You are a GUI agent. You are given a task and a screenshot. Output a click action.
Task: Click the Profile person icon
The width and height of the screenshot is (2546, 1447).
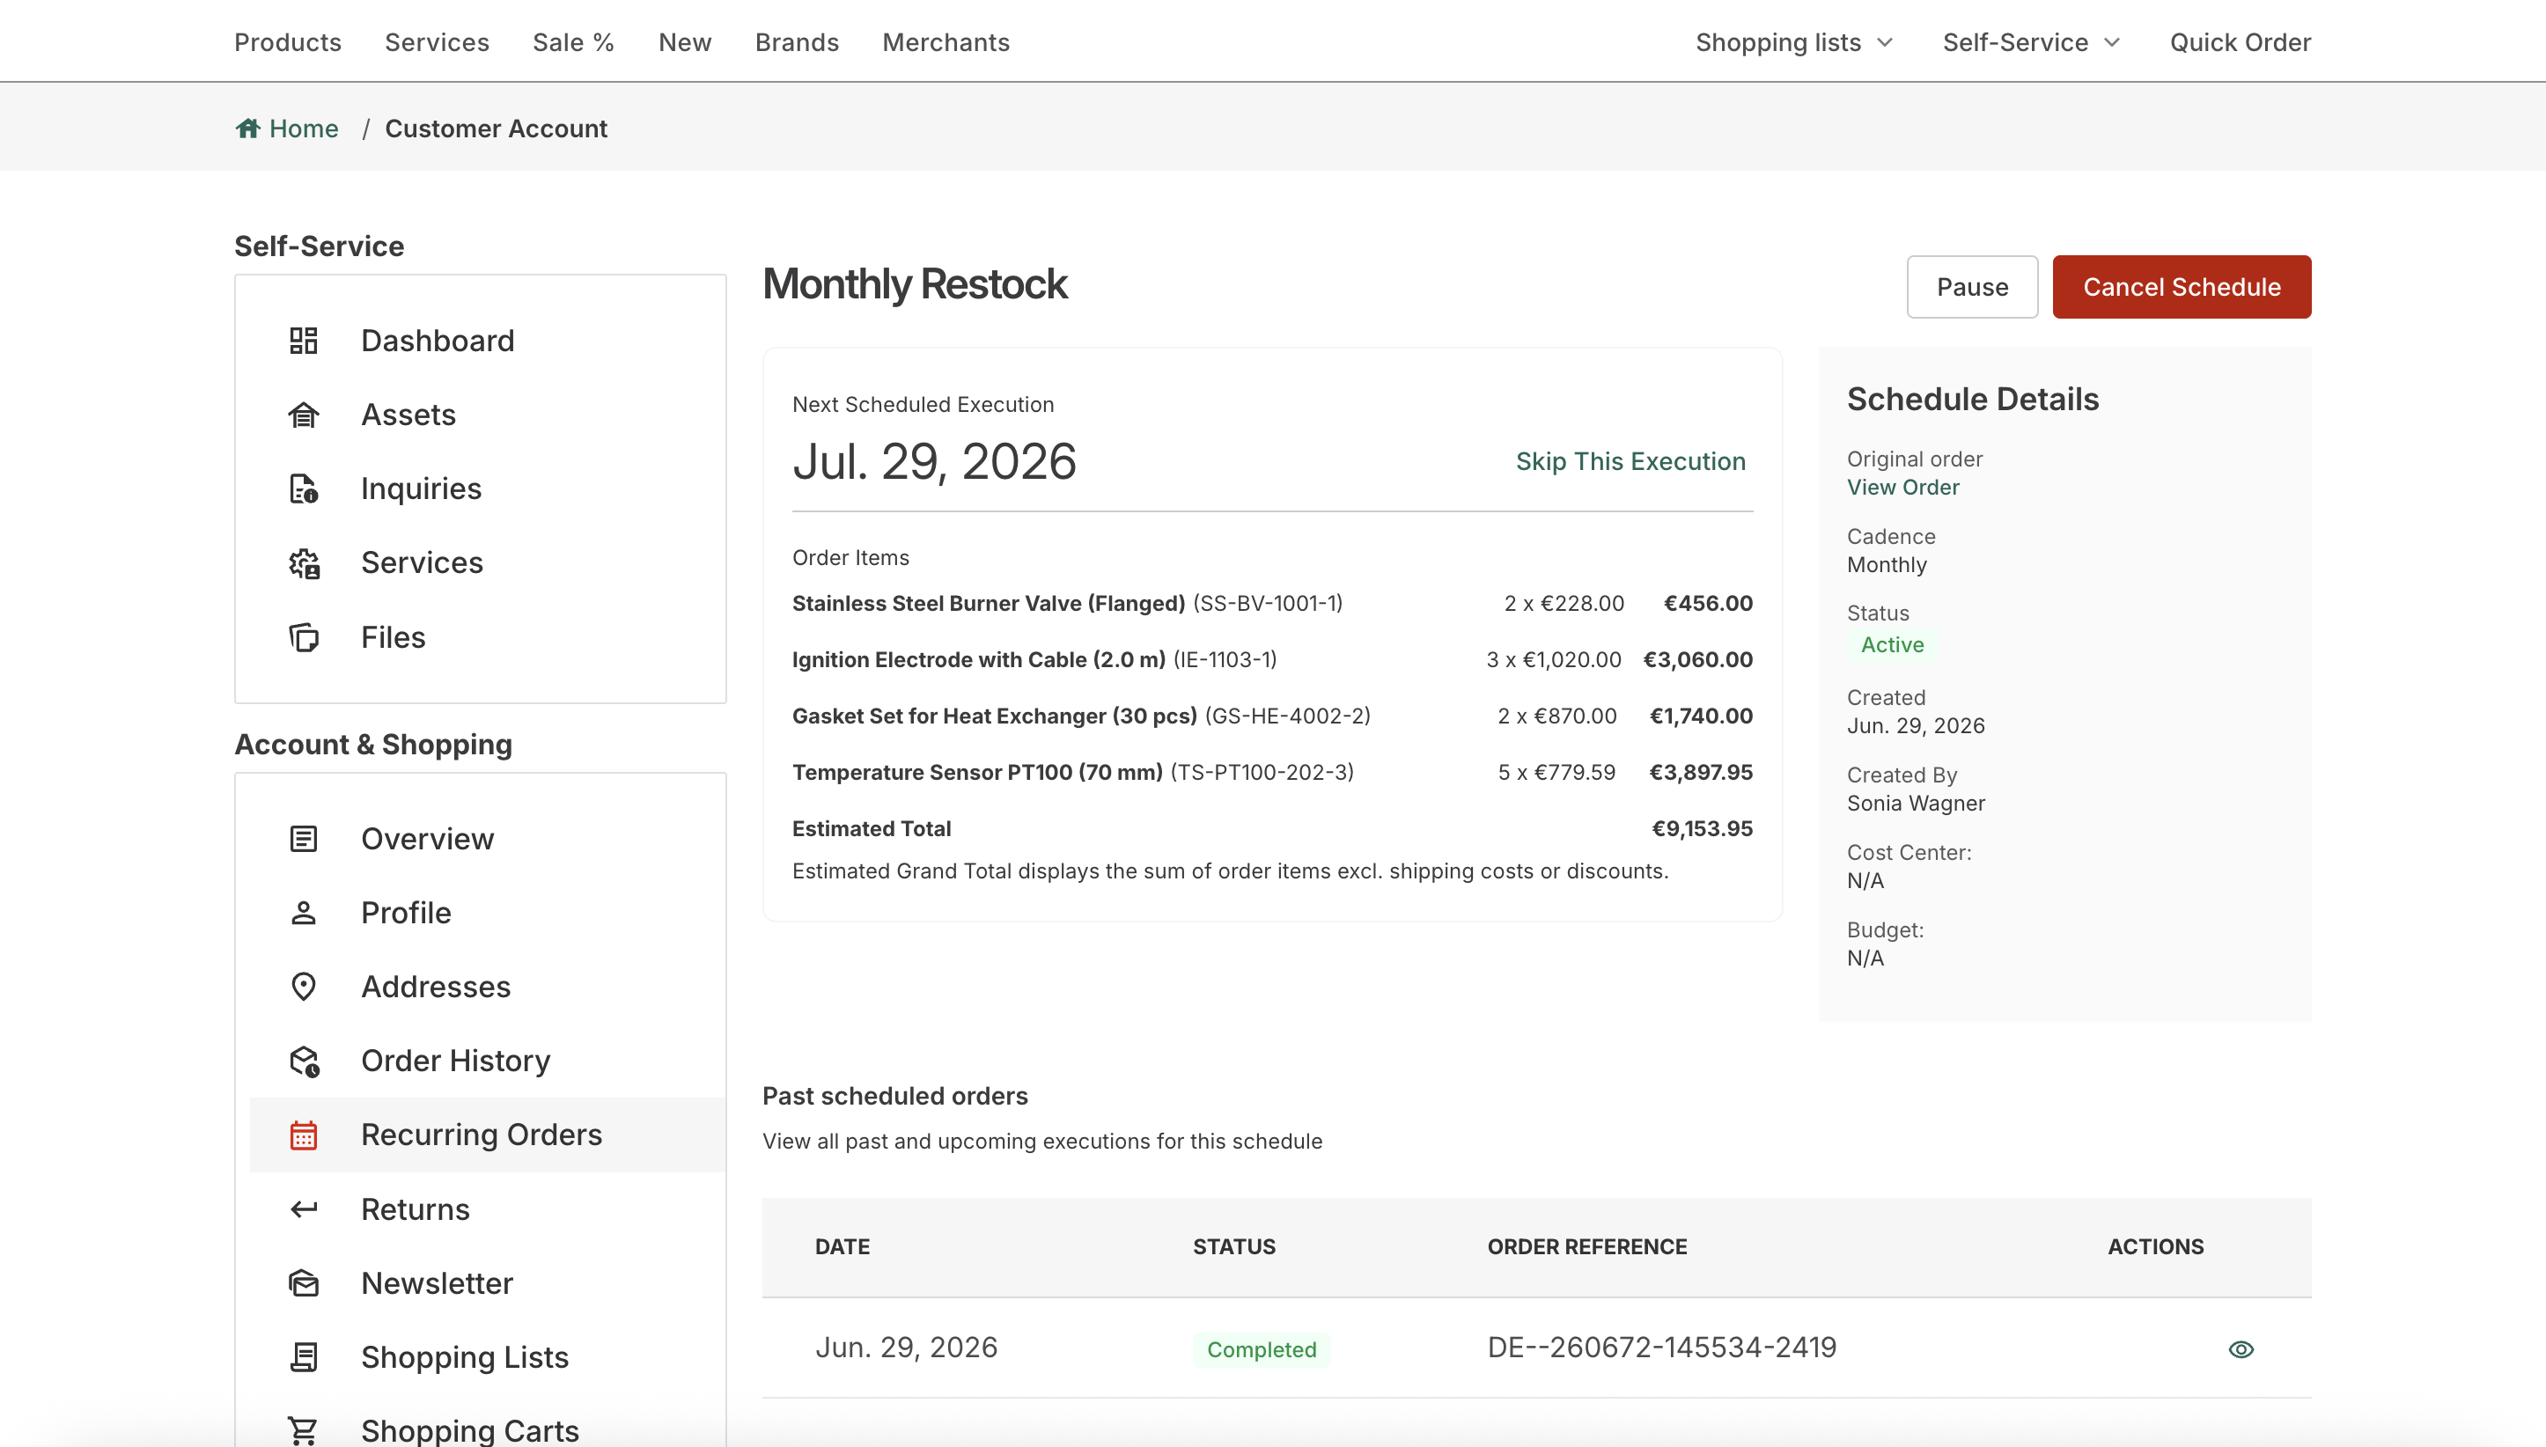click(x=303, y=913)
